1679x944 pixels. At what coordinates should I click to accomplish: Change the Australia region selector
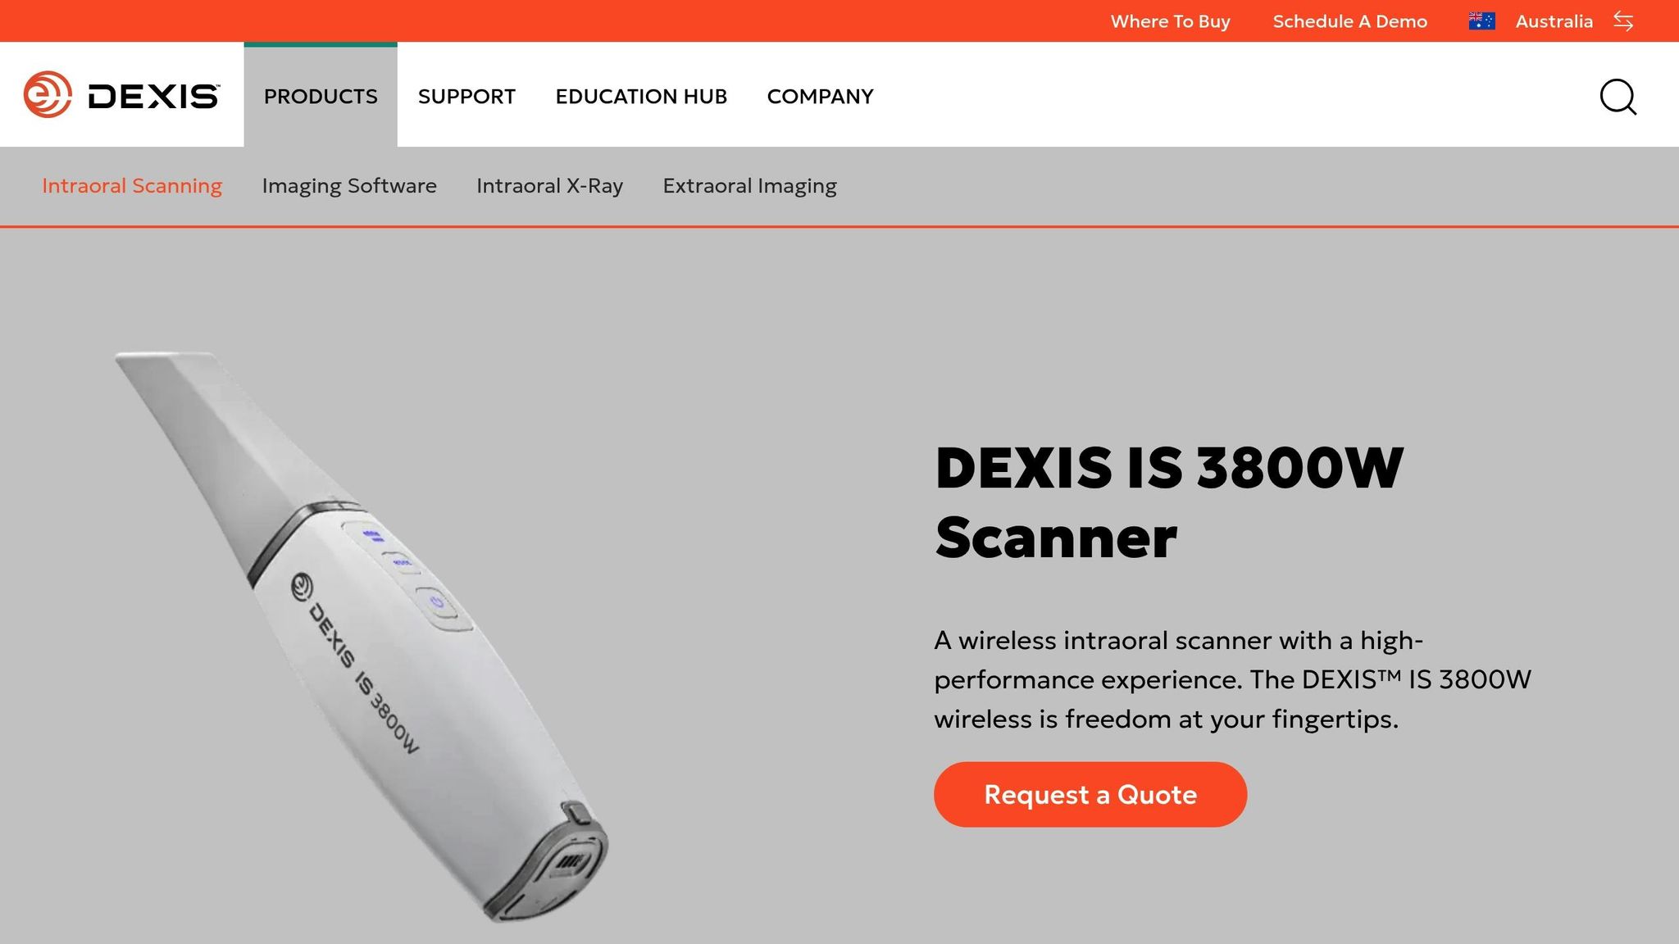coord(1554,21)
